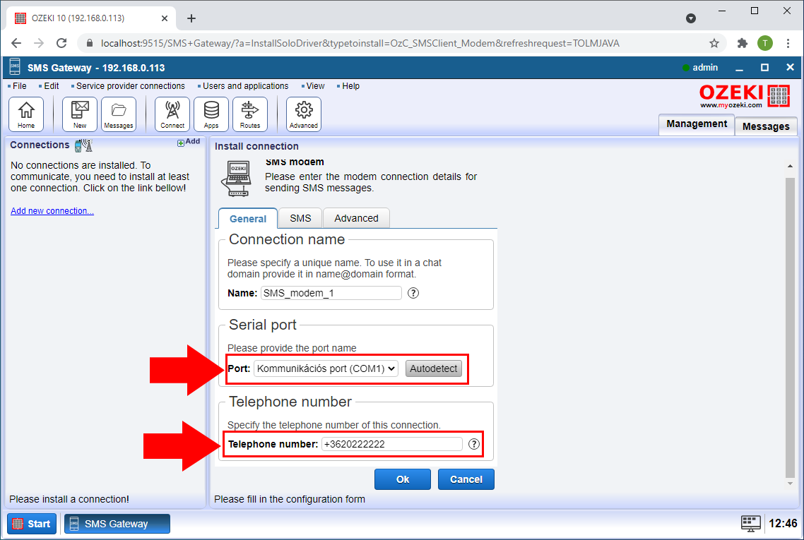The height and width of the screenshot is (540, 804).
Task: Go back in browser history
Action: (x=16, y=44)
